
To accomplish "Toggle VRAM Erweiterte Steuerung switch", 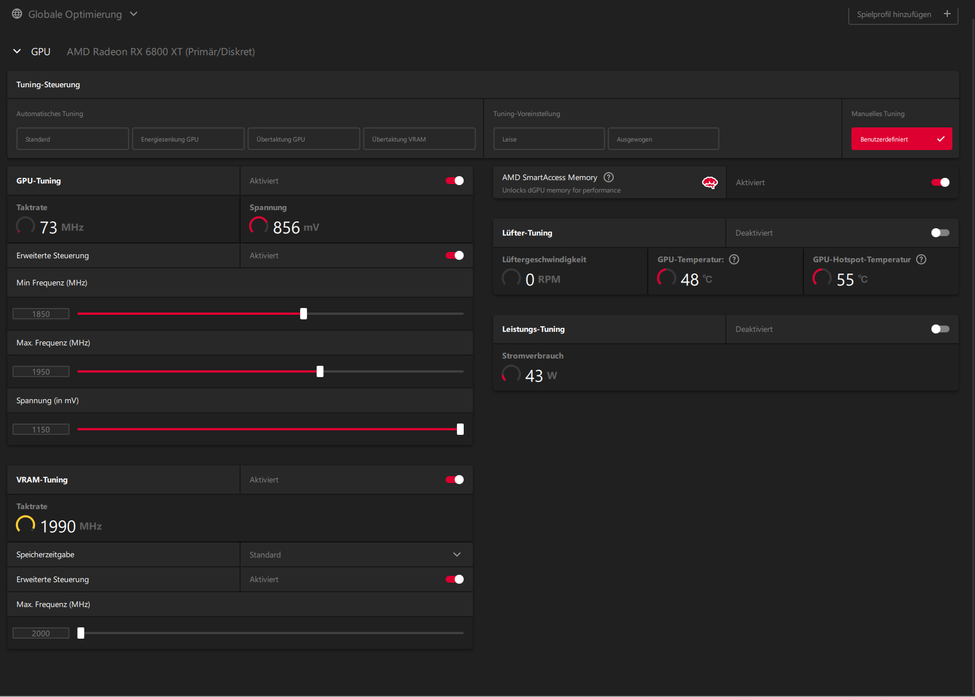I will (x=455, y=579).
